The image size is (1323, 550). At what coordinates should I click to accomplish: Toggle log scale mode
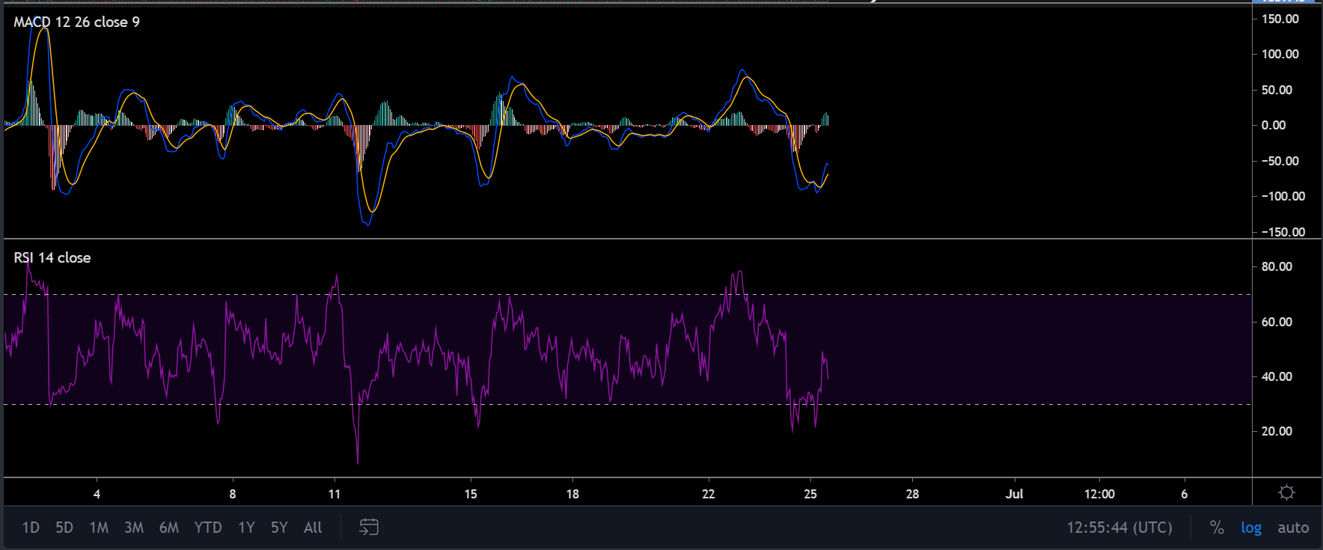1251,528
